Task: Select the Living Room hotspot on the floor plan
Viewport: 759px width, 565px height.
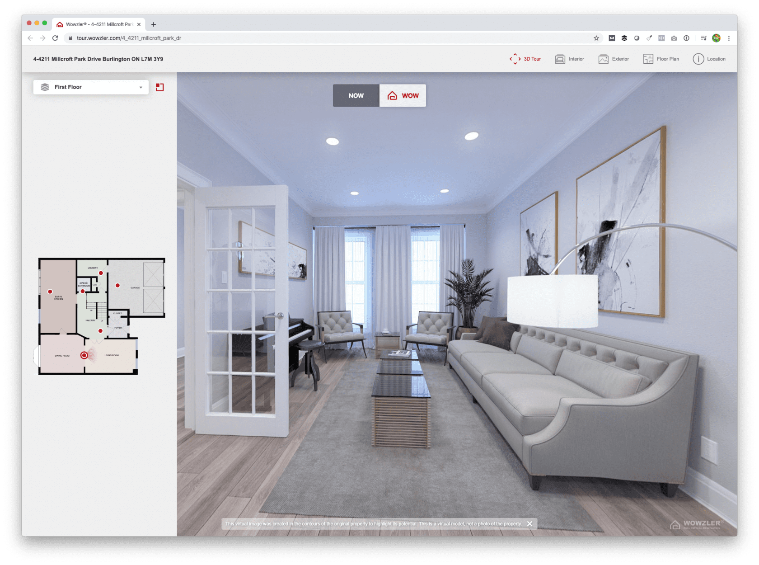Action: [x=84, y=356]
